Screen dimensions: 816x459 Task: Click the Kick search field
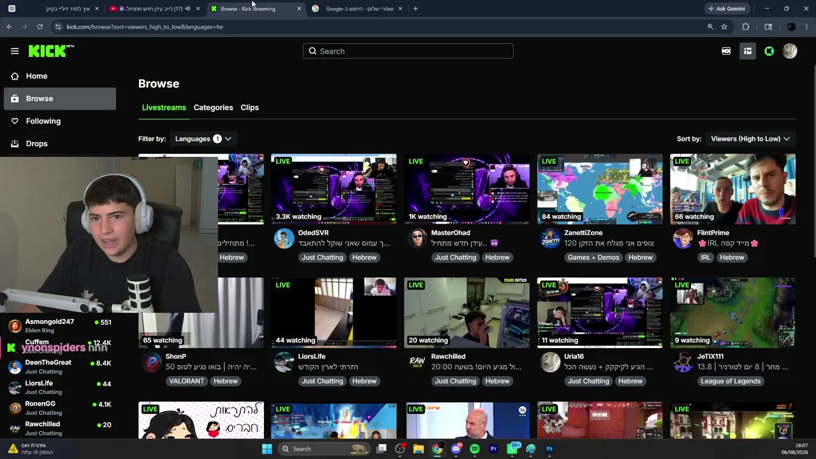pos(408,51)
